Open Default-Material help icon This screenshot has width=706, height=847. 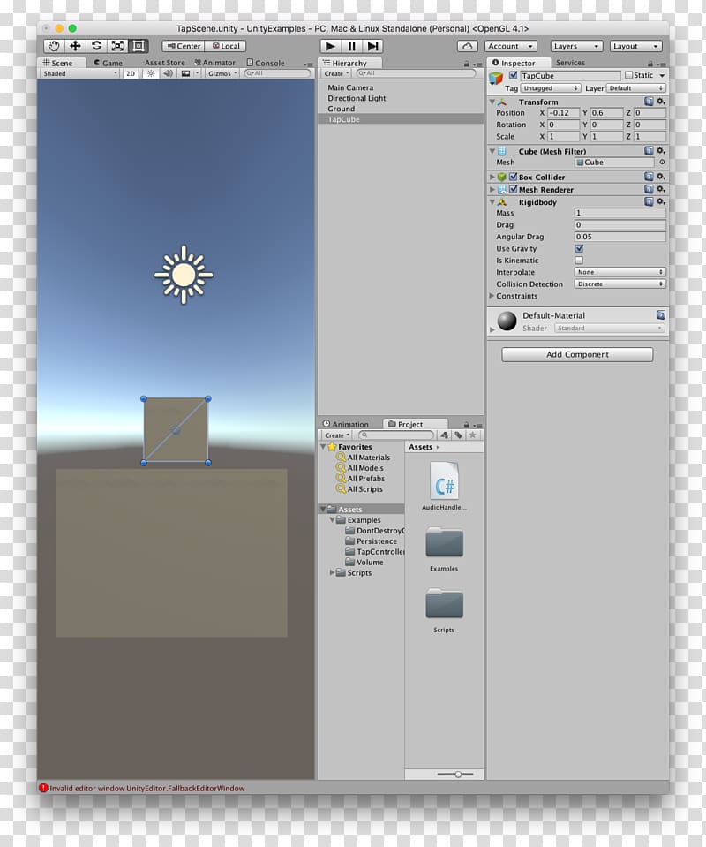[x=661, y=314]
